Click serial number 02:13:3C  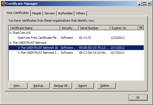(x=85, y=38)
